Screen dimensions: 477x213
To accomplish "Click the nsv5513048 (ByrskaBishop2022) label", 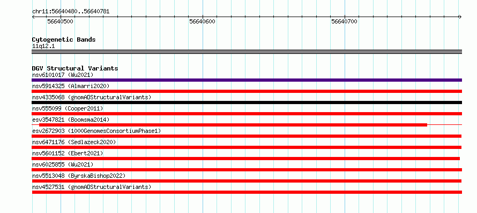I will coord(79,176).
